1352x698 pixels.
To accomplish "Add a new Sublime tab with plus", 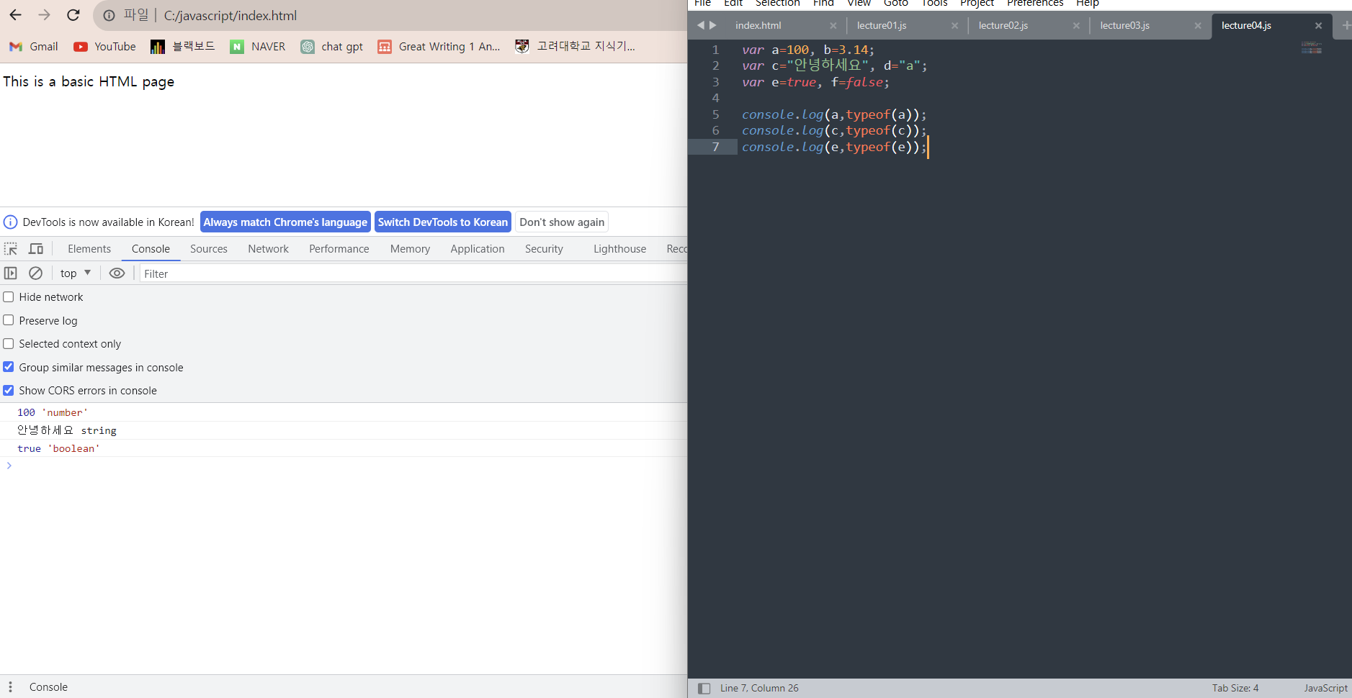I will coord(1346,25).
